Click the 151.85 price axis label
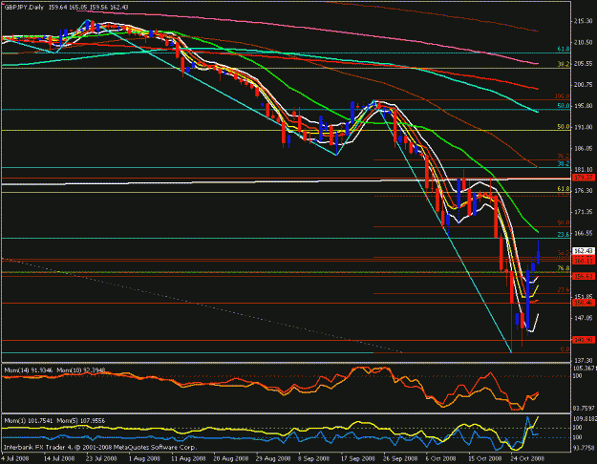This screenshot has height=464, width=597. (583, 296)
